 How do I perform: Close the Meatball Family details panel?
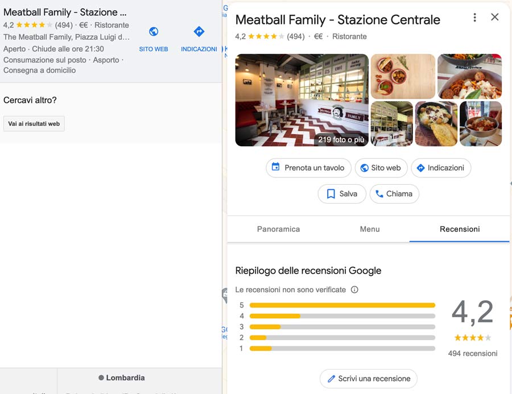(x=495, y=17)
